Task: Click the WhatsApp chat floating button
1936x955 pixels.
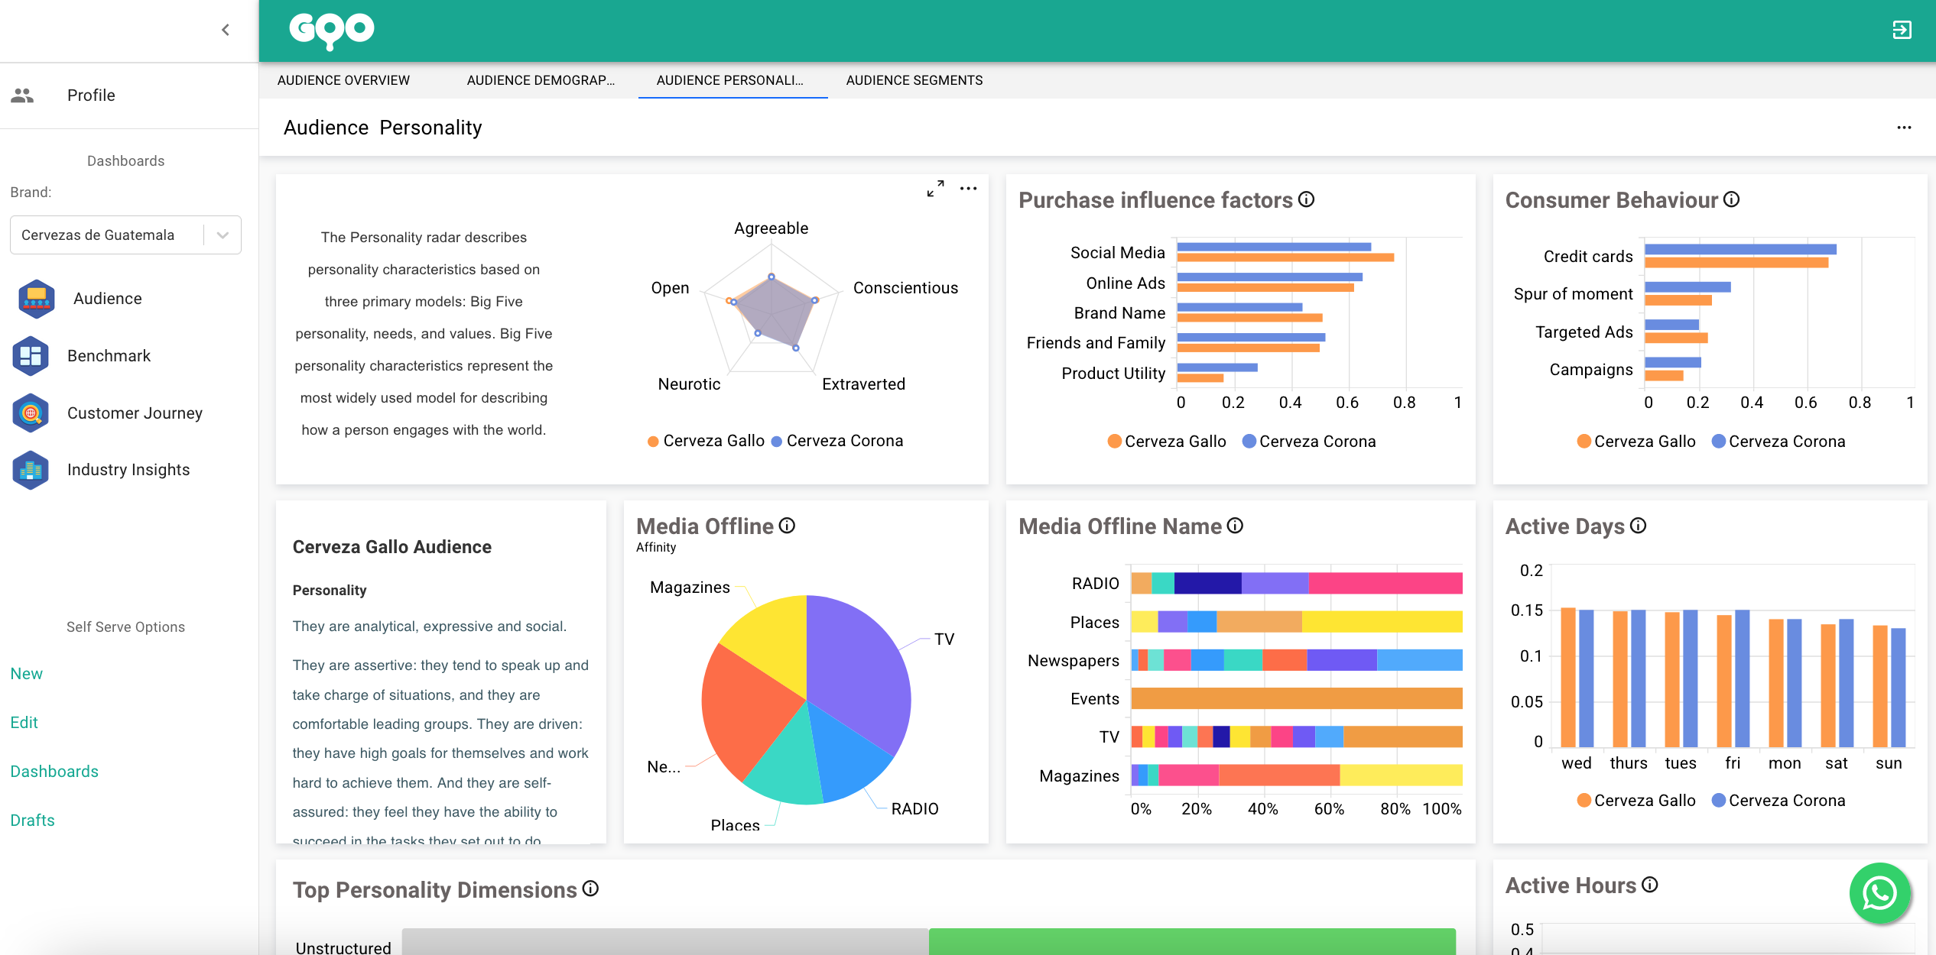Action: click(1879, 892)
